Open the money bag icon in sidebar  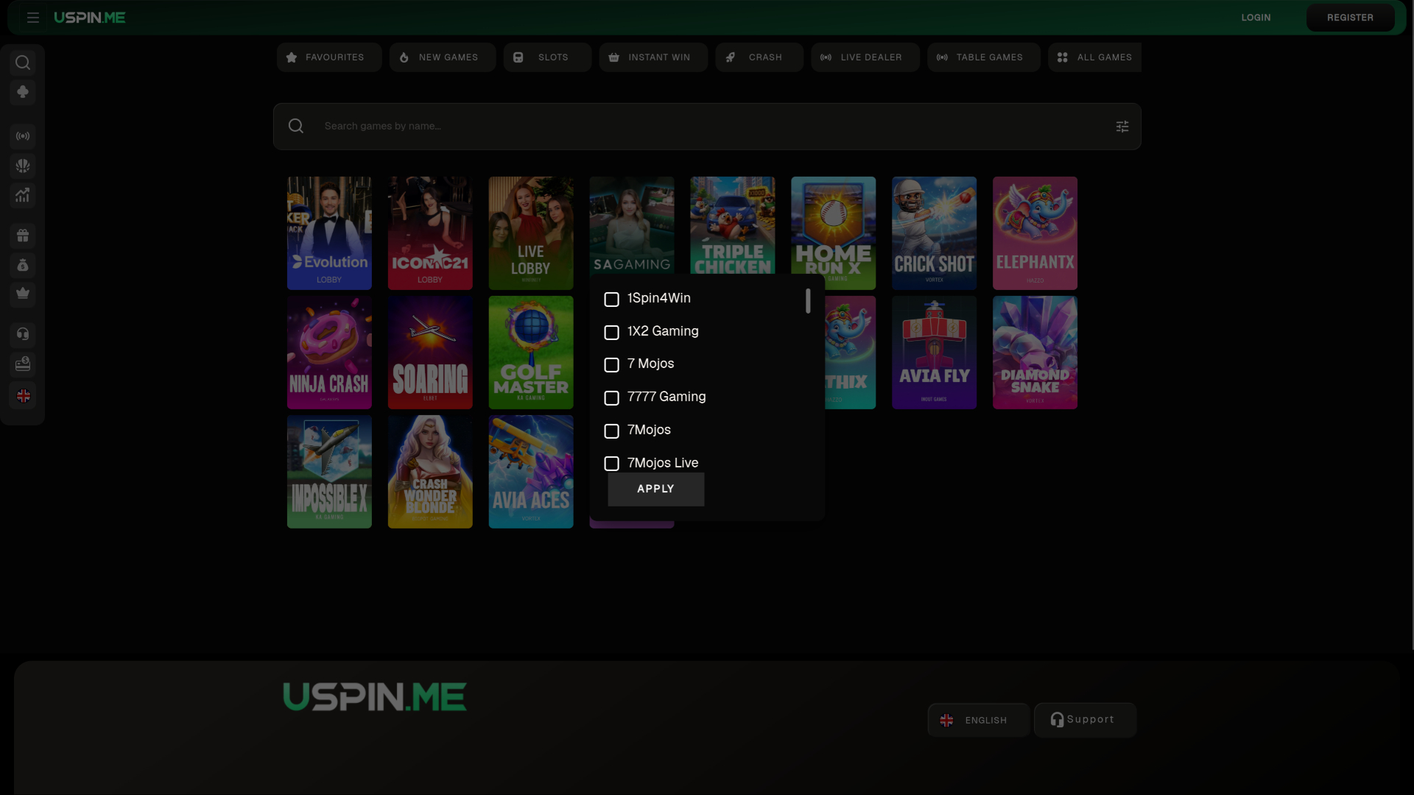click(x=23, y=265)
